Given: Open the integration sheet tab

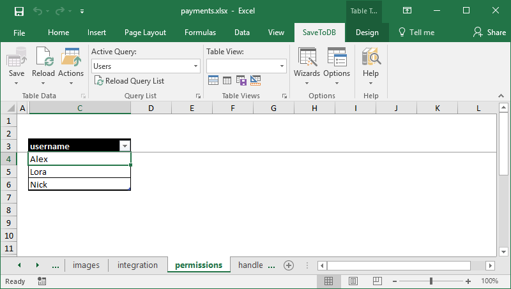Looking at the screenshot, I should pyautogui.click(x=137, y=265).
